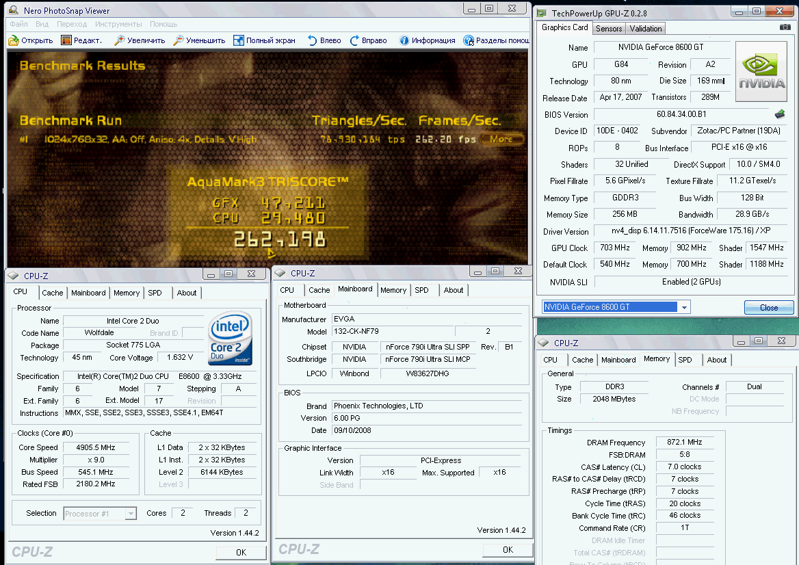The height and width of the screenshot is (565, 799).
Task: Click the DRAM Frequency value 872.1 MHz
Action: pos(684,442)
